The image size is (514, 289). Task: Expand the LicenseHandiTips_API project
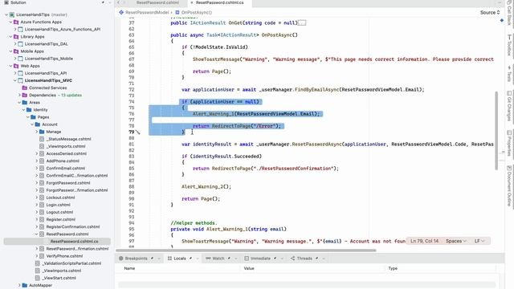coord(15,73)
